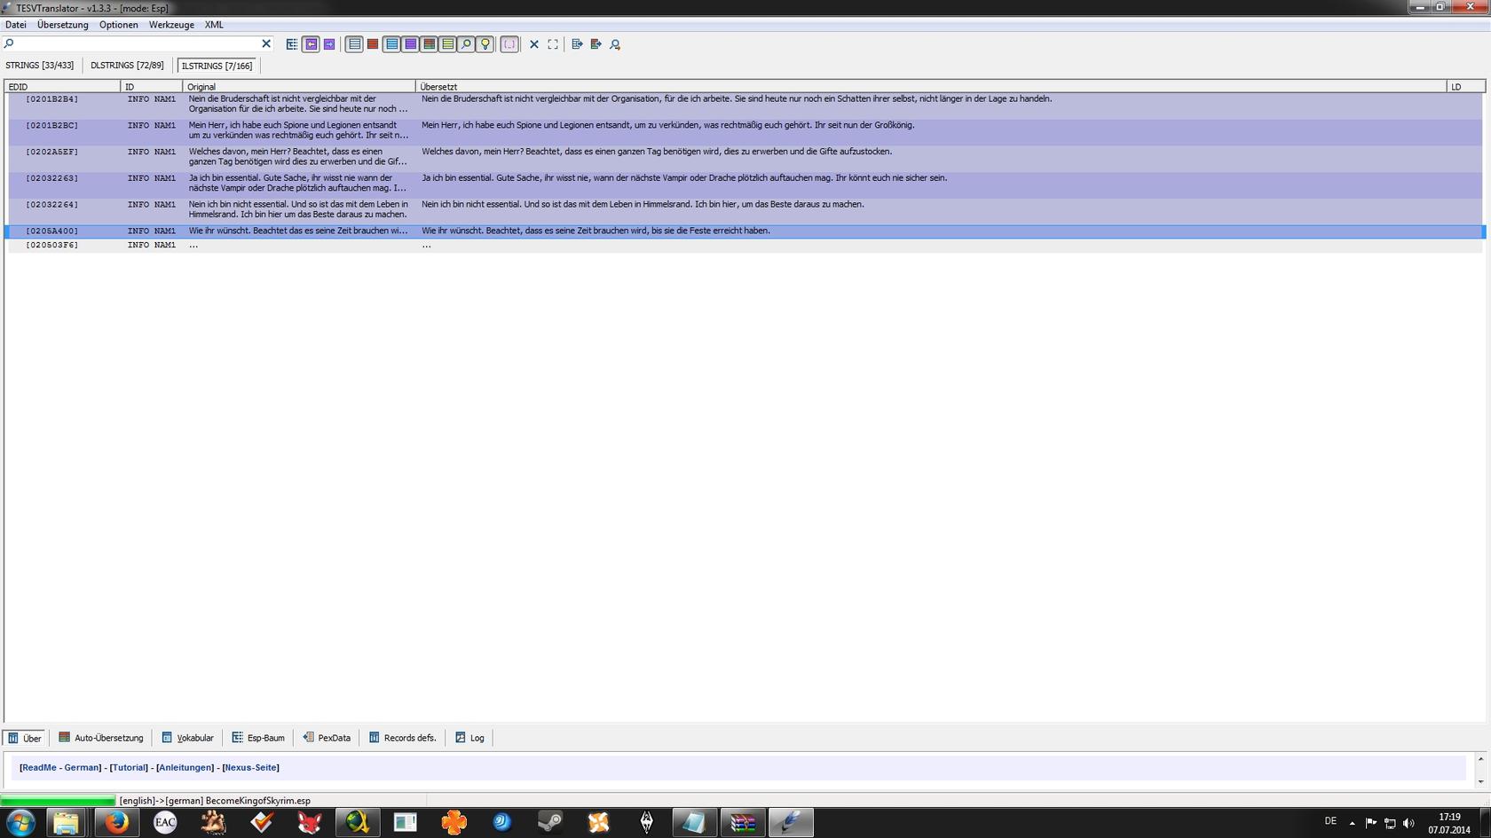
Task: Toggle the purple left-arrow toolbar button
Action: (x=311, y=44)
